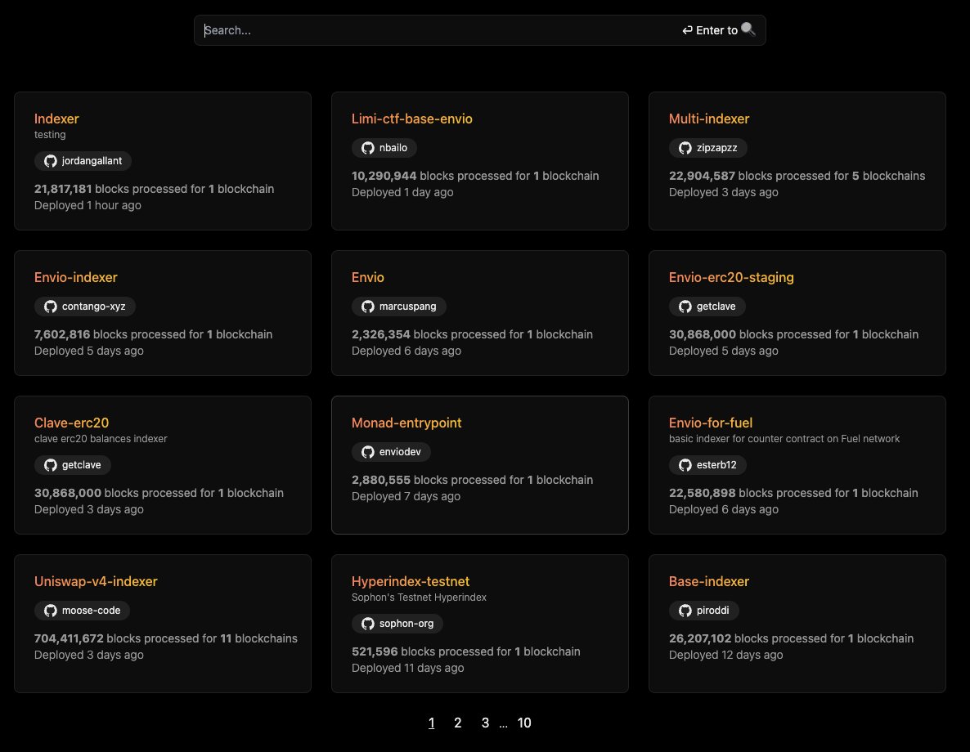Jump to page 10 of results
Screen dimensions: 970x752
524,723
